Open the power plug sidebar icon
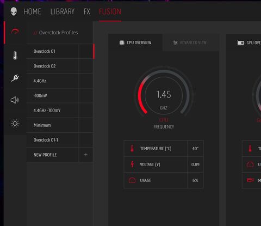 coord(15,78)
